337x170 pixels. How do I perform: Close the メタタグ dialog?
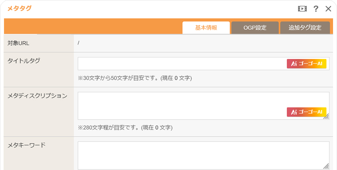click(328, 9)
